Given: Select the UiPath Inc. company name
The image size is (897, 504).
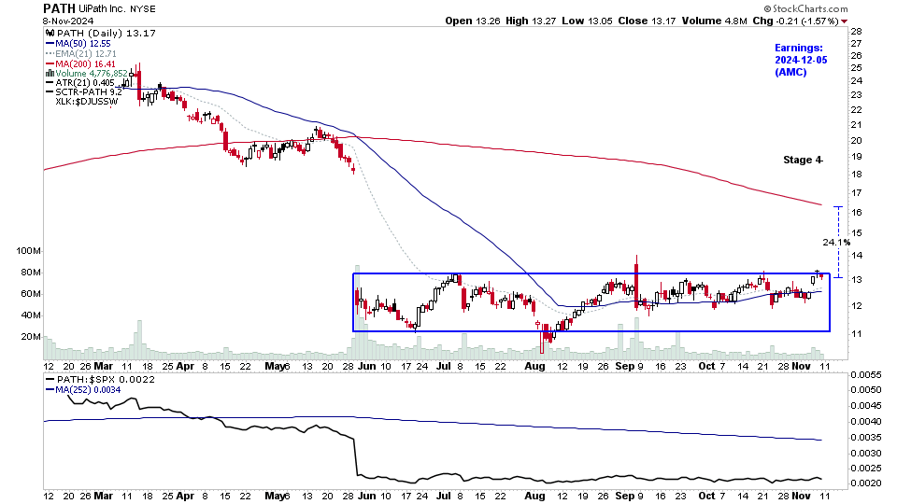Looking at the screenshot, I should tap(103, 9).
